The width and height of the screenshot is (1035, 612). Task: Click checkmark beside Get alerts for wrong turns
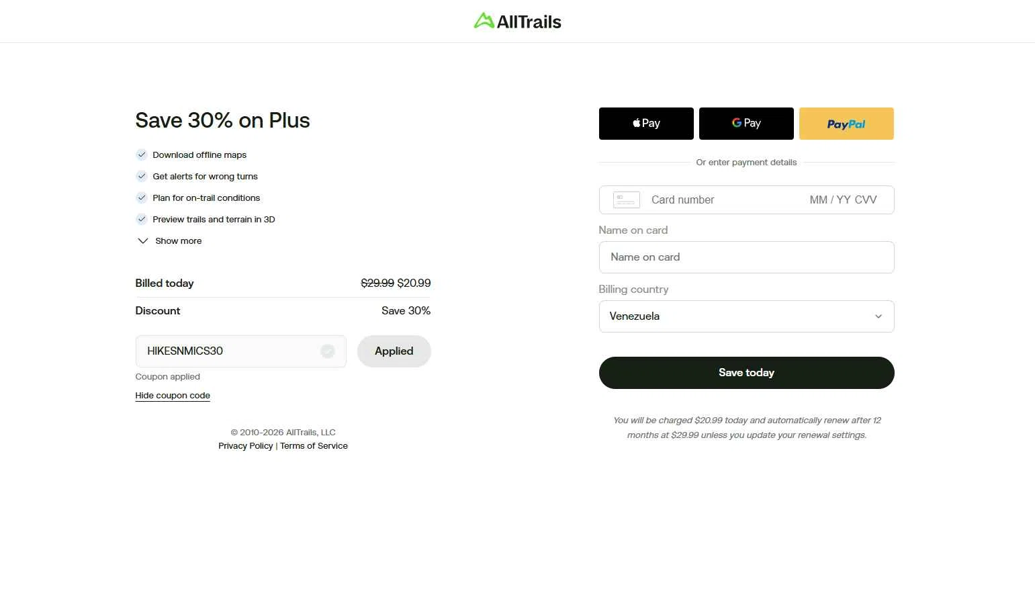142,177
